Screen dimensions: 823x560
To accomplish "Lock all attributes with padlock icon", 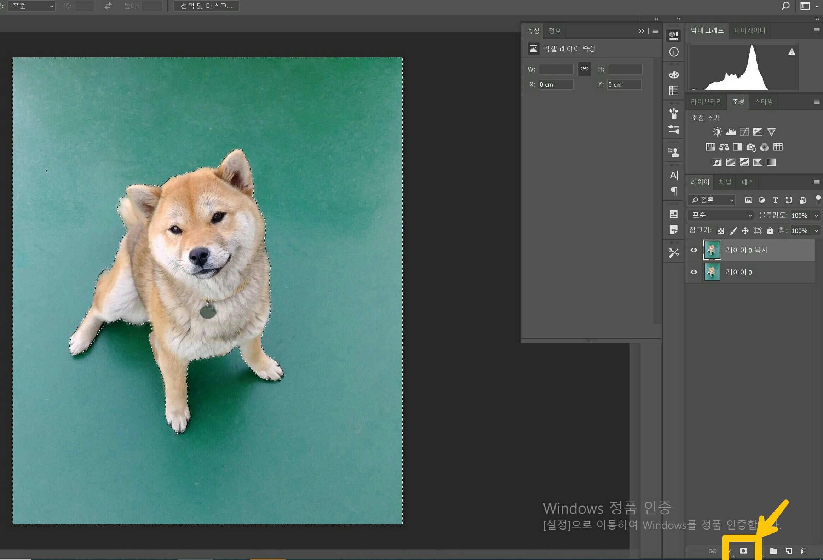I will (770, 231).
